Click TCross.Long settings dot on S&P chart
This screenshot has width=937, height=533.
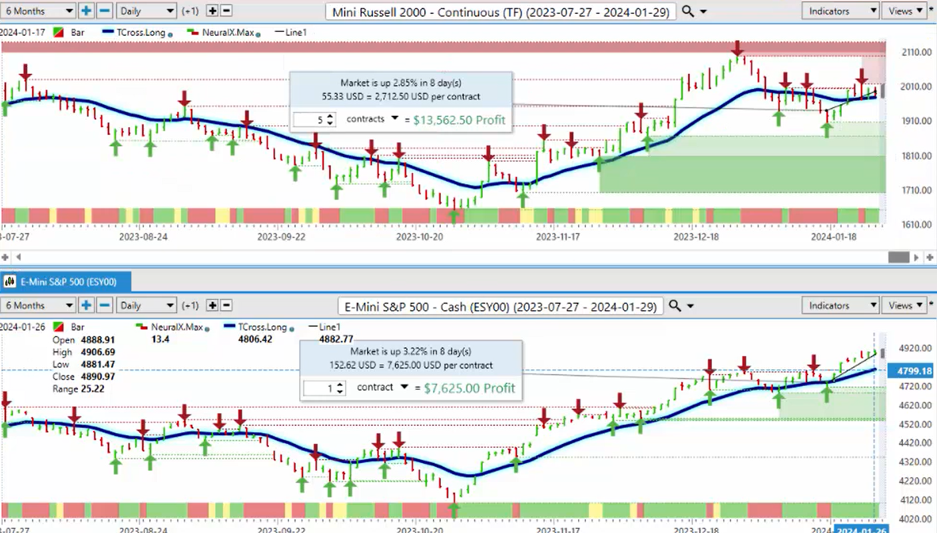292,329
